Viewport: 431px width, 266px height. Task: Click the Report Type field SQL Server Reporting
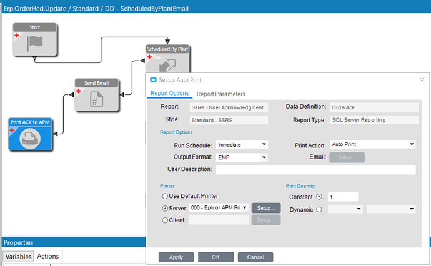point(374,120)
